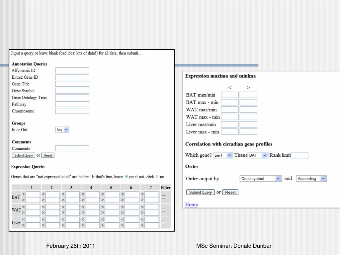
Task: Click the 'Expression maxima and minima' heading
Action: point(220,76)
